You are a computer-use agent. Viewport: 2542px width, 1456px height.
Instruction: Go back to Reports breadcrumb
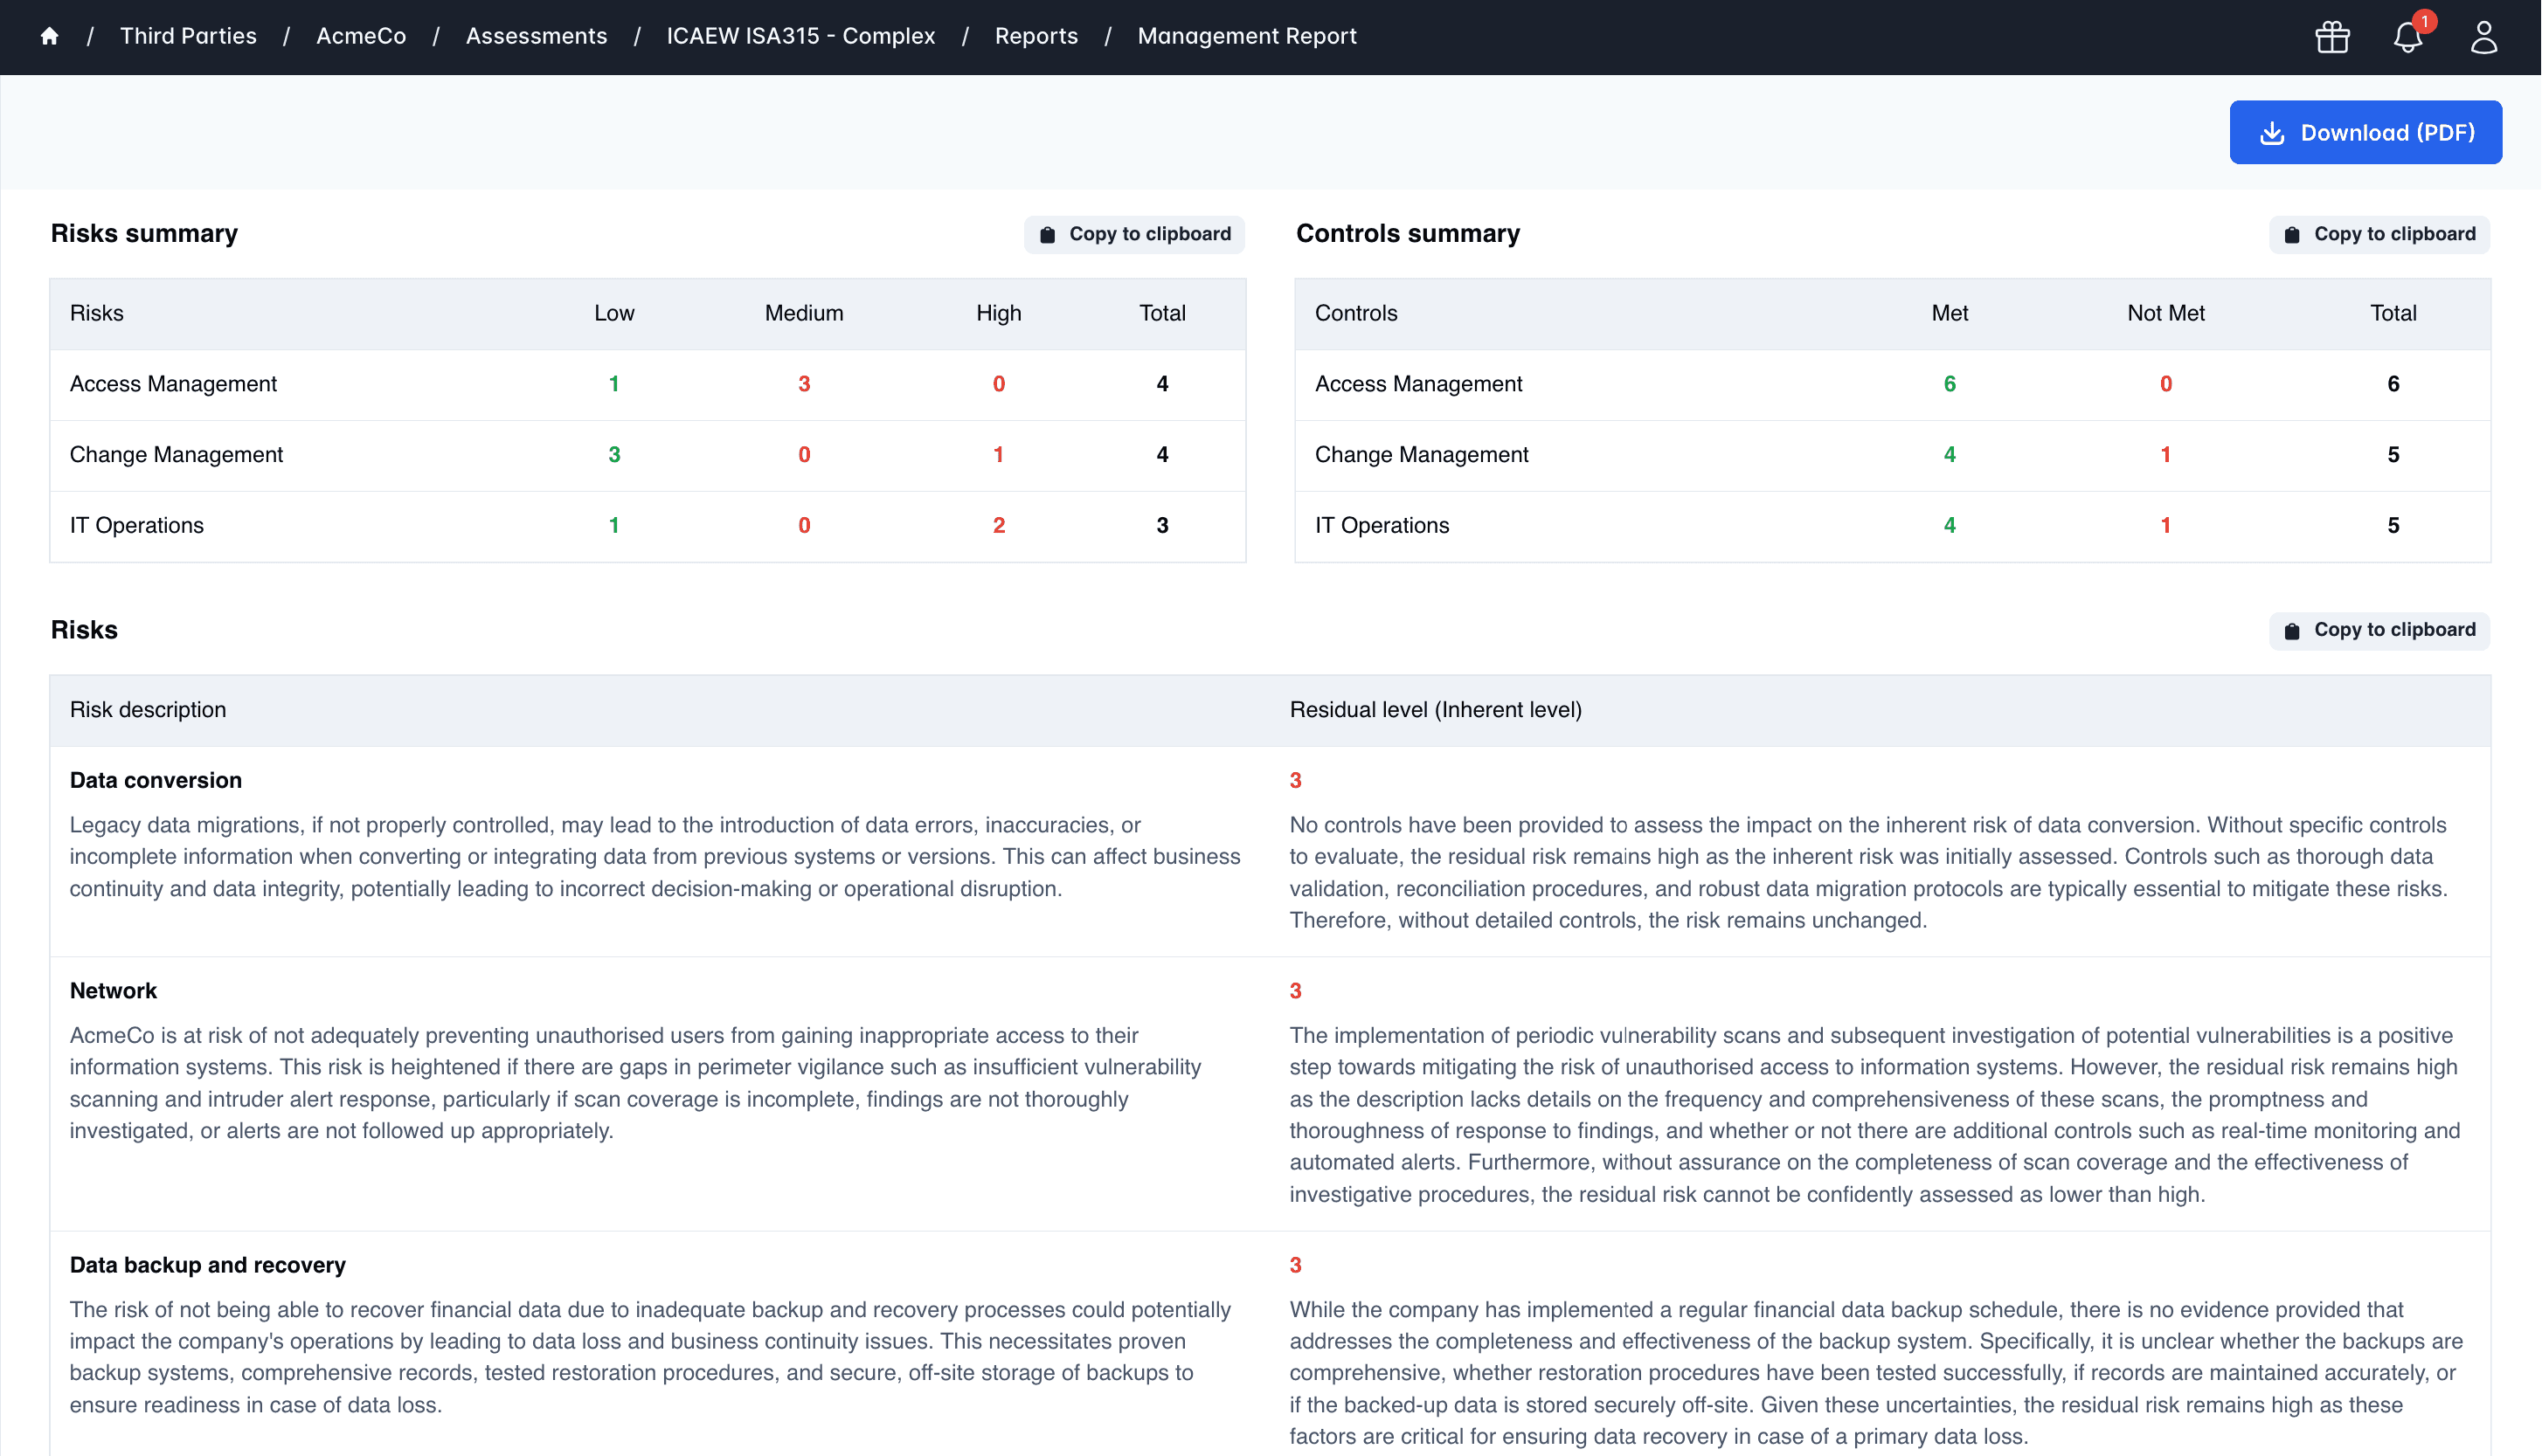[1036, 37]
